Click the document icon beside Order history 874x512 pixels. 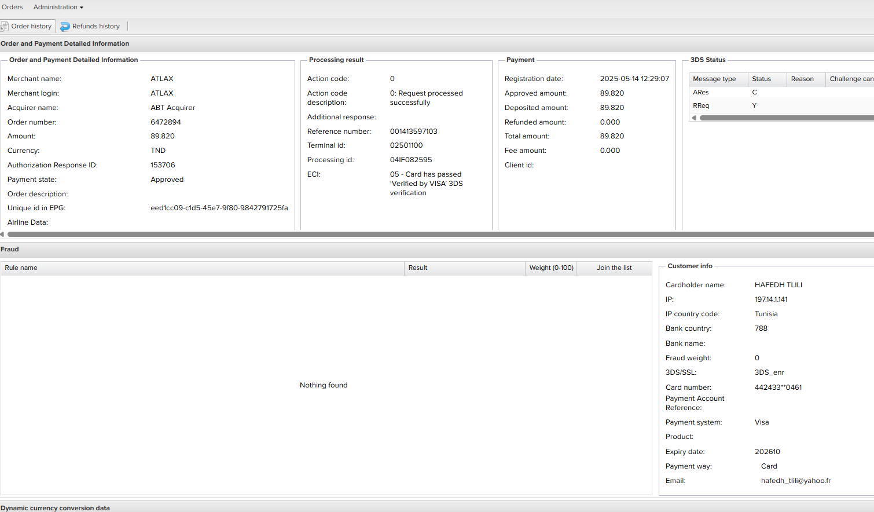(5, 26)
